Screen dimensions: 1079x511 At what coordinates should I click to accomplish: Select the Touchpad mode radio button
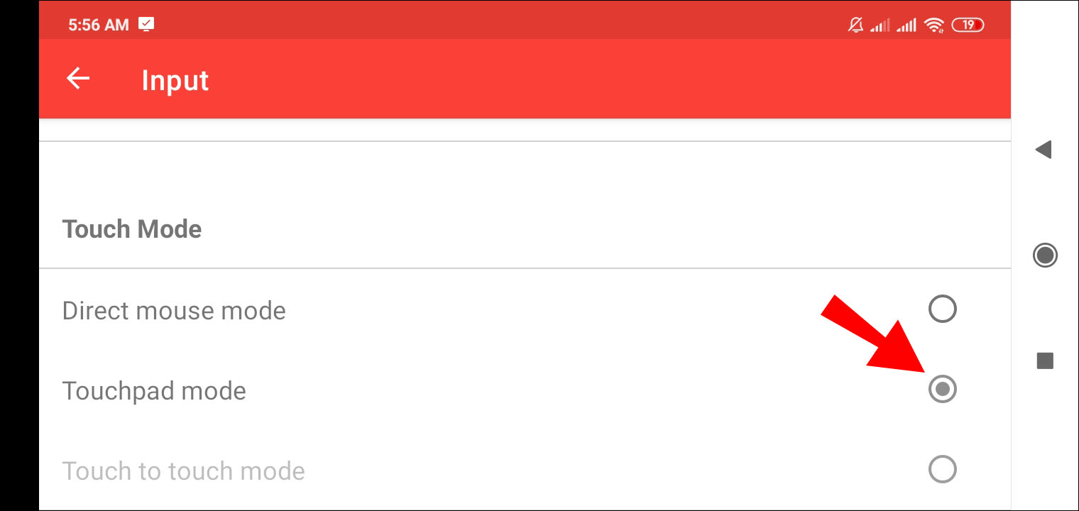(943, 390)
